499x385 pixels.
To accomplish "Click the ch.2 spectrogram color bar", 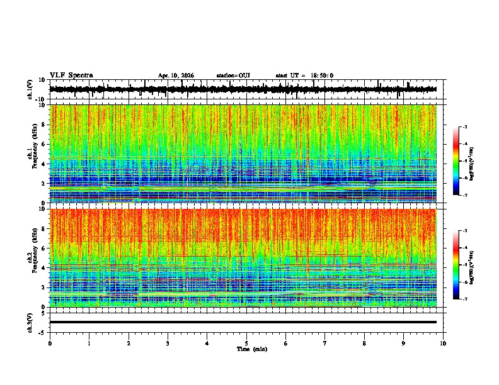I will 456,265.
